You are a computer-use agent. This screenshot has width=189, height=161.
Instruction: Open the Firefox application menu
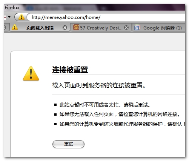pos(12,8)
